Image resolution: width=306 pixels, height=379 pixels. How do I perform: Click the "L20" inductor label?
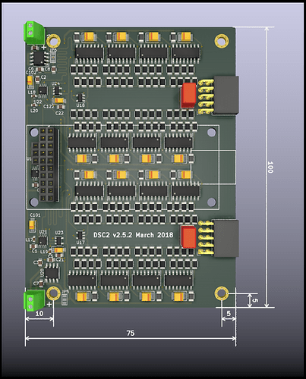point(34,111)
